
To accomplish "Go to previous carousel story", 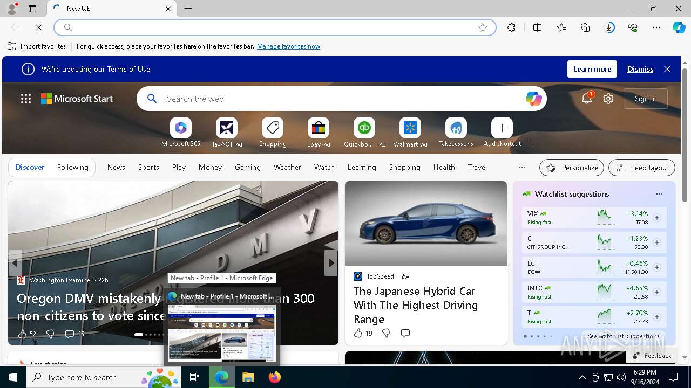I will (15, 263).
